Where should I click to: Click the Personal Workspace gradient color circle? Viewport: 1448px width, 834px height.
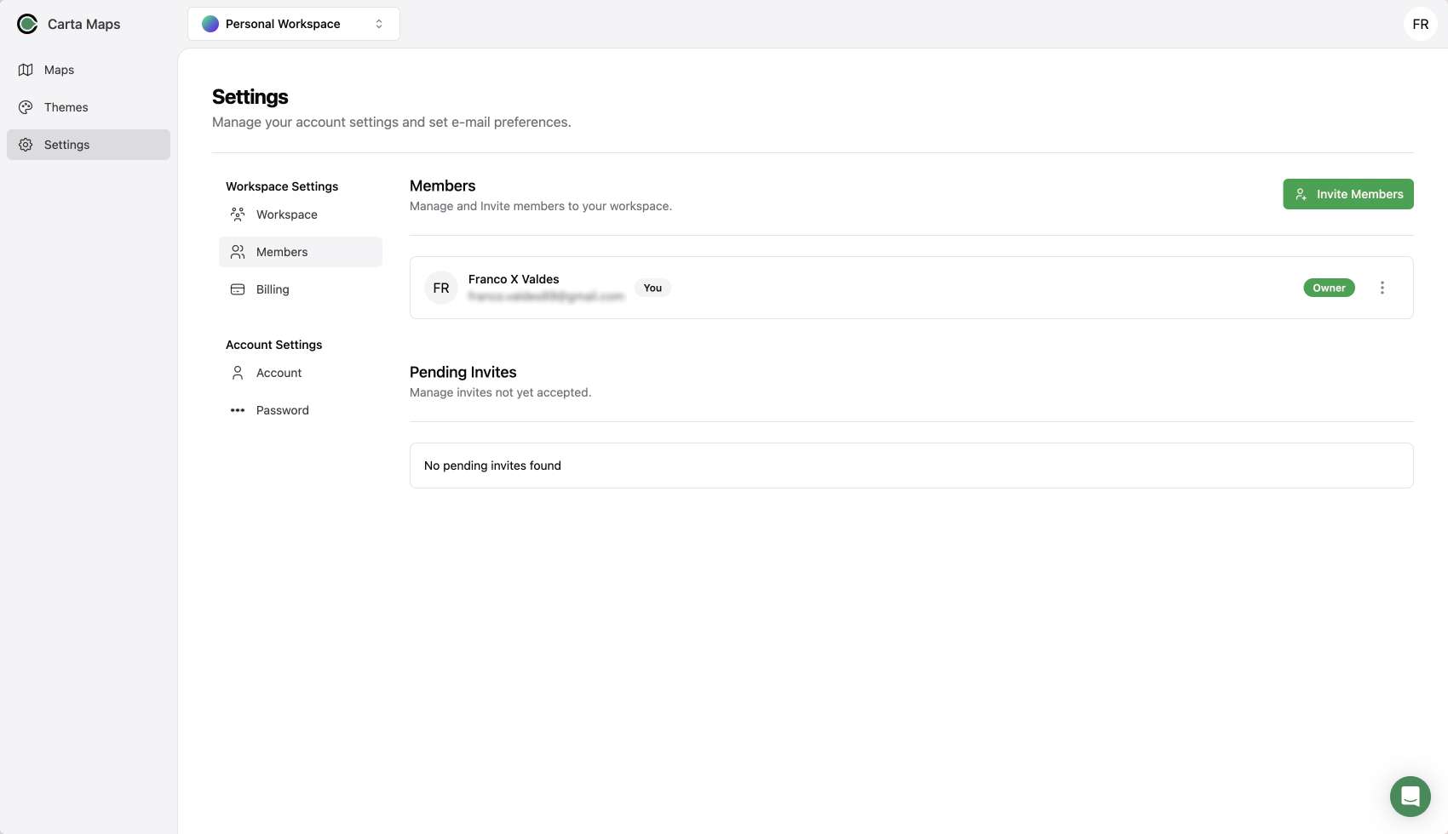(210, 24)
